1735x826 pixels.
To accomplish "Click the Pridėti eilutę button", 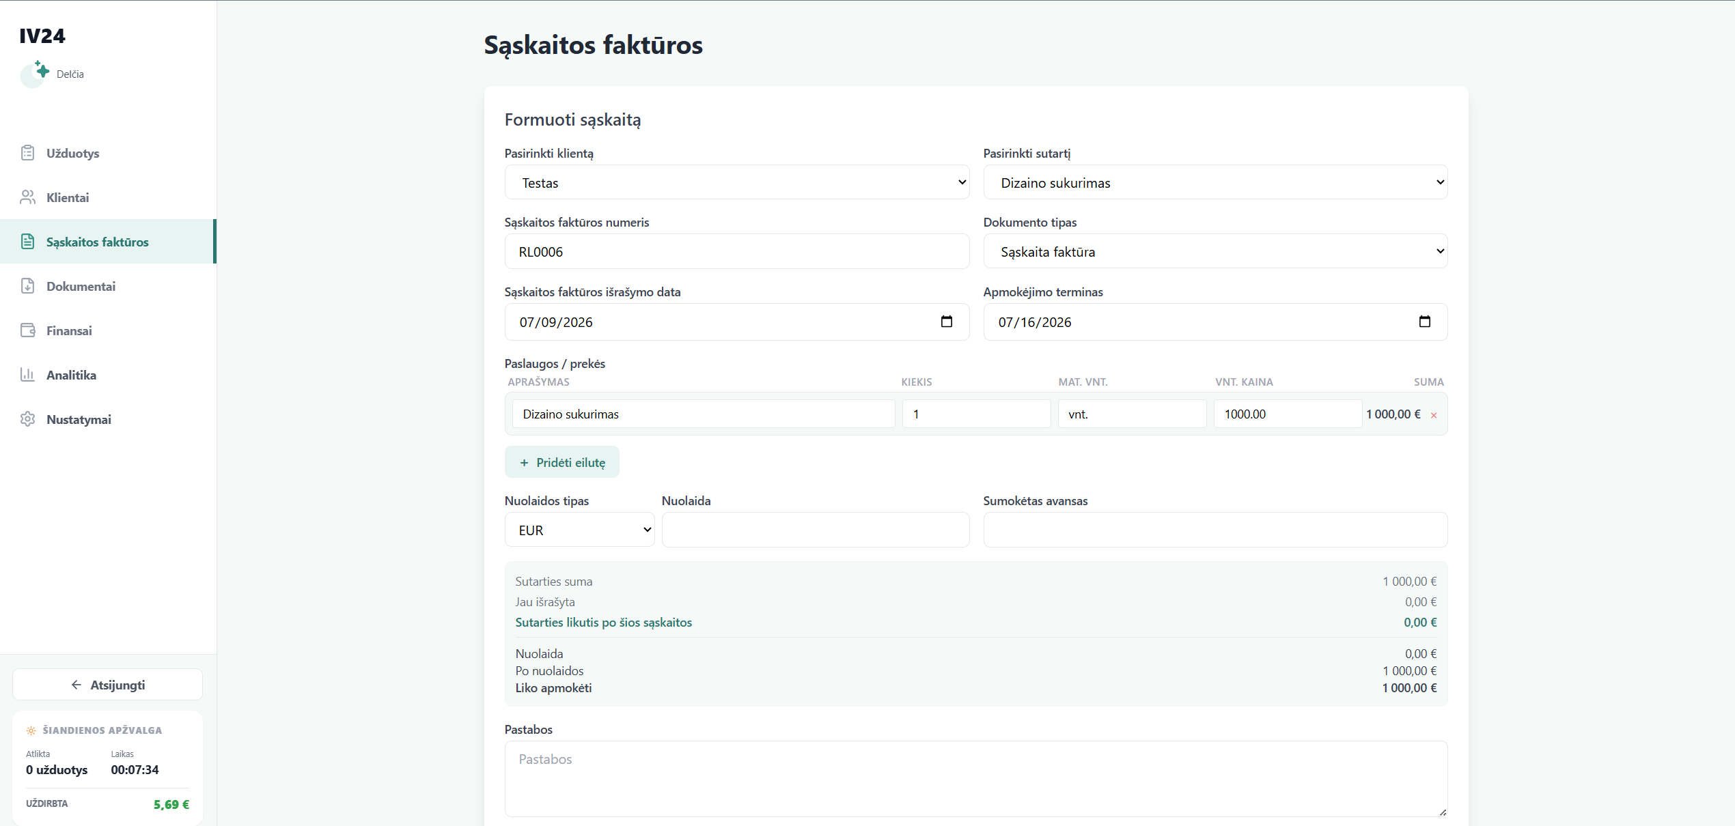I will click(562, 462).
